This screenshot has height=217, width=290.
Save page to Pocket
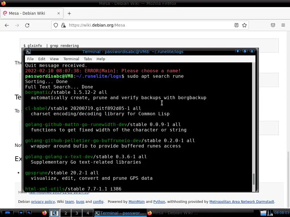click(273, 25)
